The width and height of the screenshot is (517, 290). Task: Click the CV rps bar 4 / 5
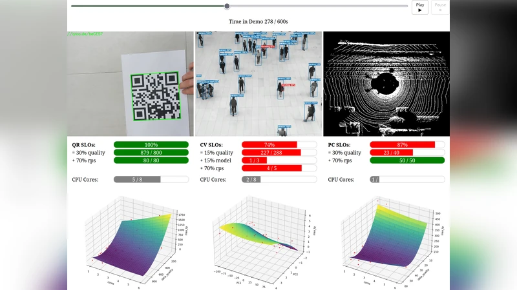(279, 168)
